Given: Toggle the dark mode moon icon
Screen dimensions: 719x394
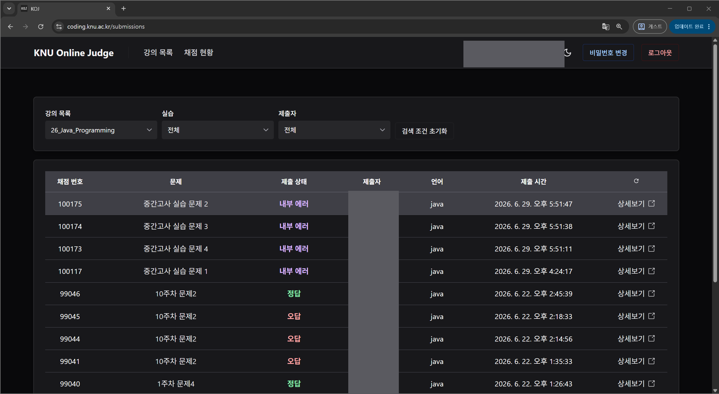Looking at the screenshot, I should tap(568, 53).
